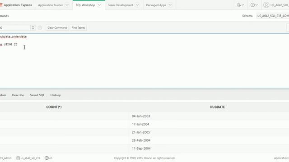Viewport: 289px width, 162px height.
Task: Click the rows help question-mark icon
Action: point(40,28)
